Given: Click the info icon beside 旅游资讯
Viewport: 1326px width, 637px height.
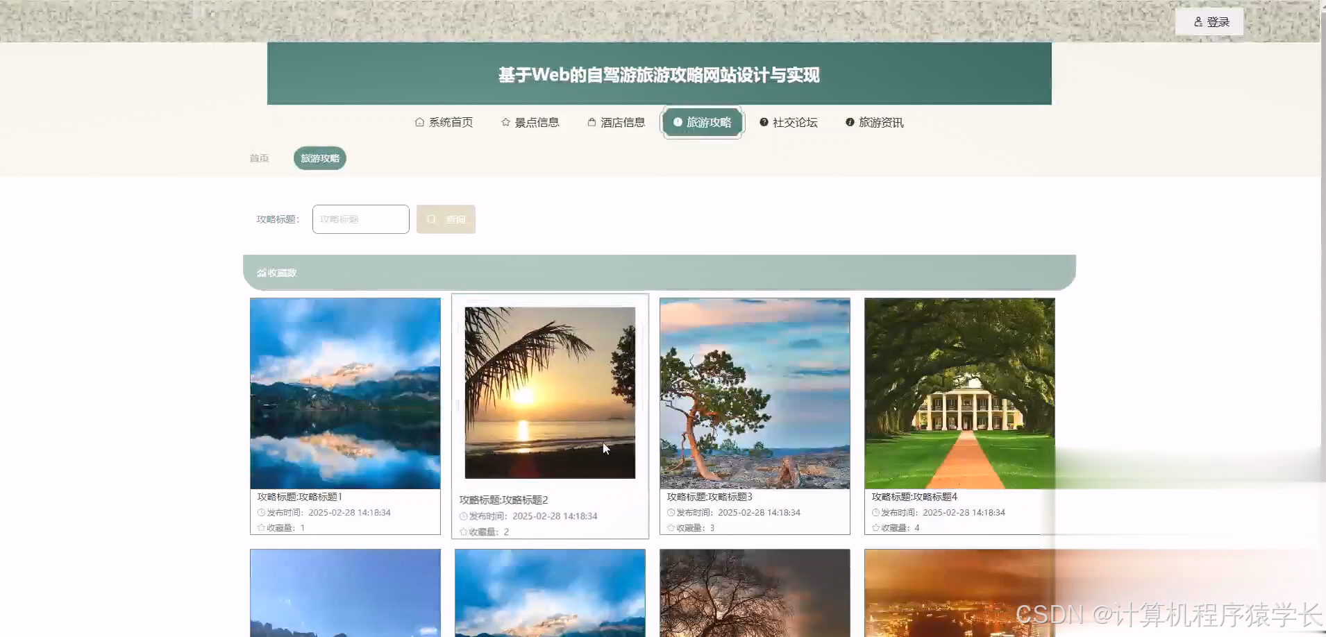Looking at the screenshot, I should coord(850,122).
